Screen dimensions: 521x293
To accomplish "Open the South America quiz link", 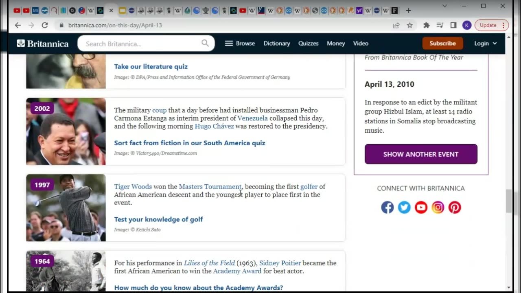I will click(190, 143).
